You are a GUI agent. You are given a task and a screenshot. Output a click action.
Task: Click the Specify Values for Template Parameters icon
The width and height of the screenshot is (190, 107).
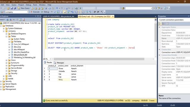[102, 12]
